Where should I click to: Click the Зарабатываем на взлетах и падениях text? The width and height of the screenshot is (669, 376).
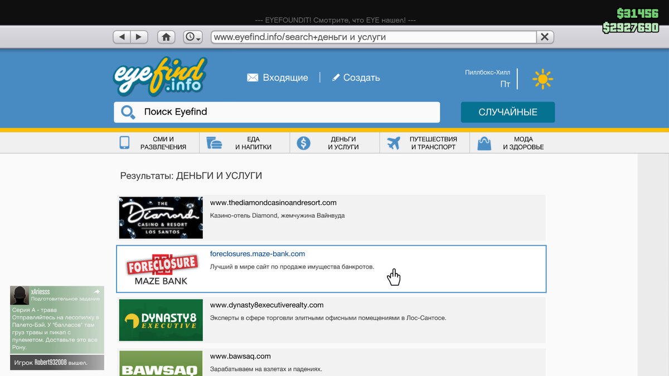[x=266, y=369]
